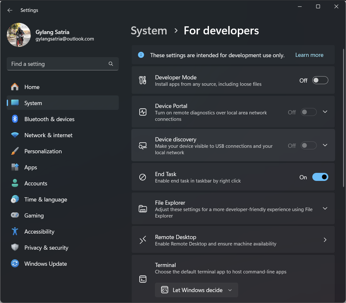Click the Personalization paintbrush icon
This screenshot has height=303, width=346.
[15, 151]
